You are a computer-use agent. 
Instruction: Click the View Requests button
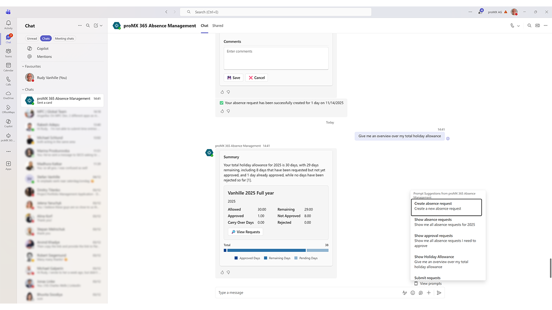[245, 232]
